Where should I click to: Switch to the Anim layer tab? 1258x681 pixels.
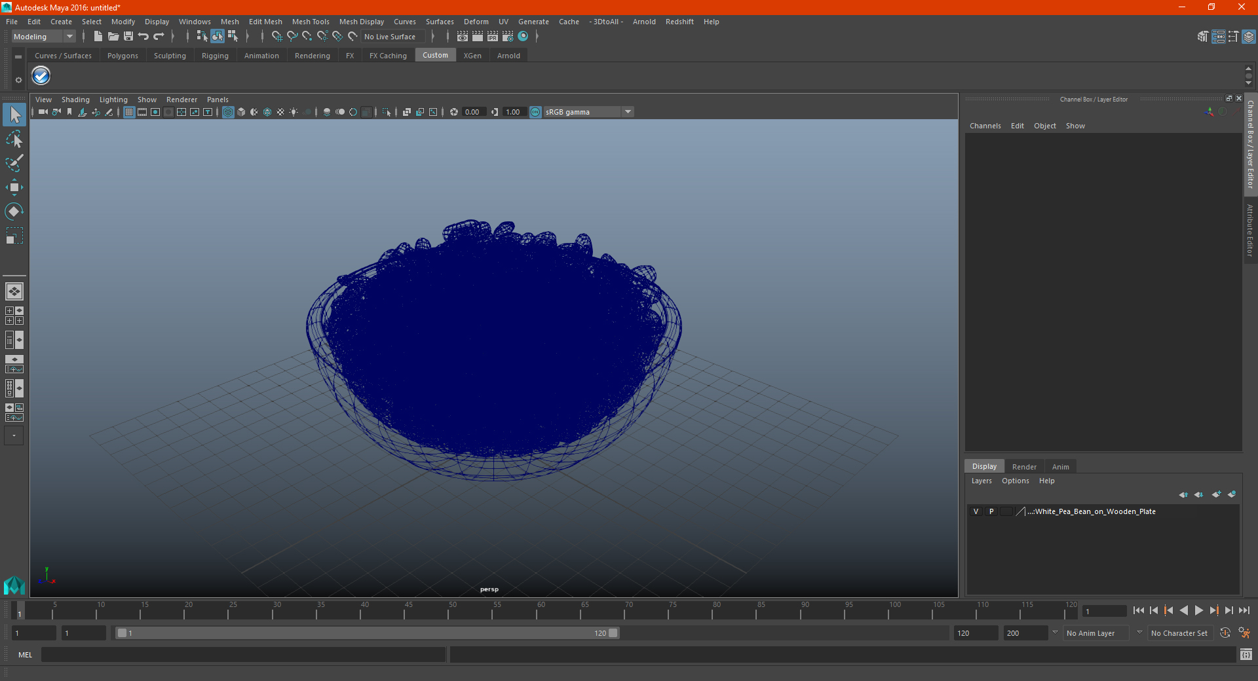(1060, 467)
